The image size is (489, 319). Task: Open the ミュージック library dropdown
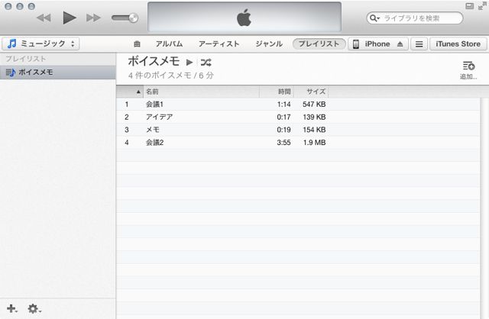(40, 43)
